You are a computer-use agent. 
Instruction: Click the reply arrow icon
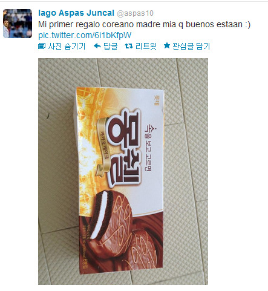tap(97, 46)
